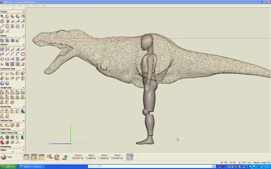Open the Palettes menu
The height and width of the screenshot is (169, 271).
(x=36, y=6)
